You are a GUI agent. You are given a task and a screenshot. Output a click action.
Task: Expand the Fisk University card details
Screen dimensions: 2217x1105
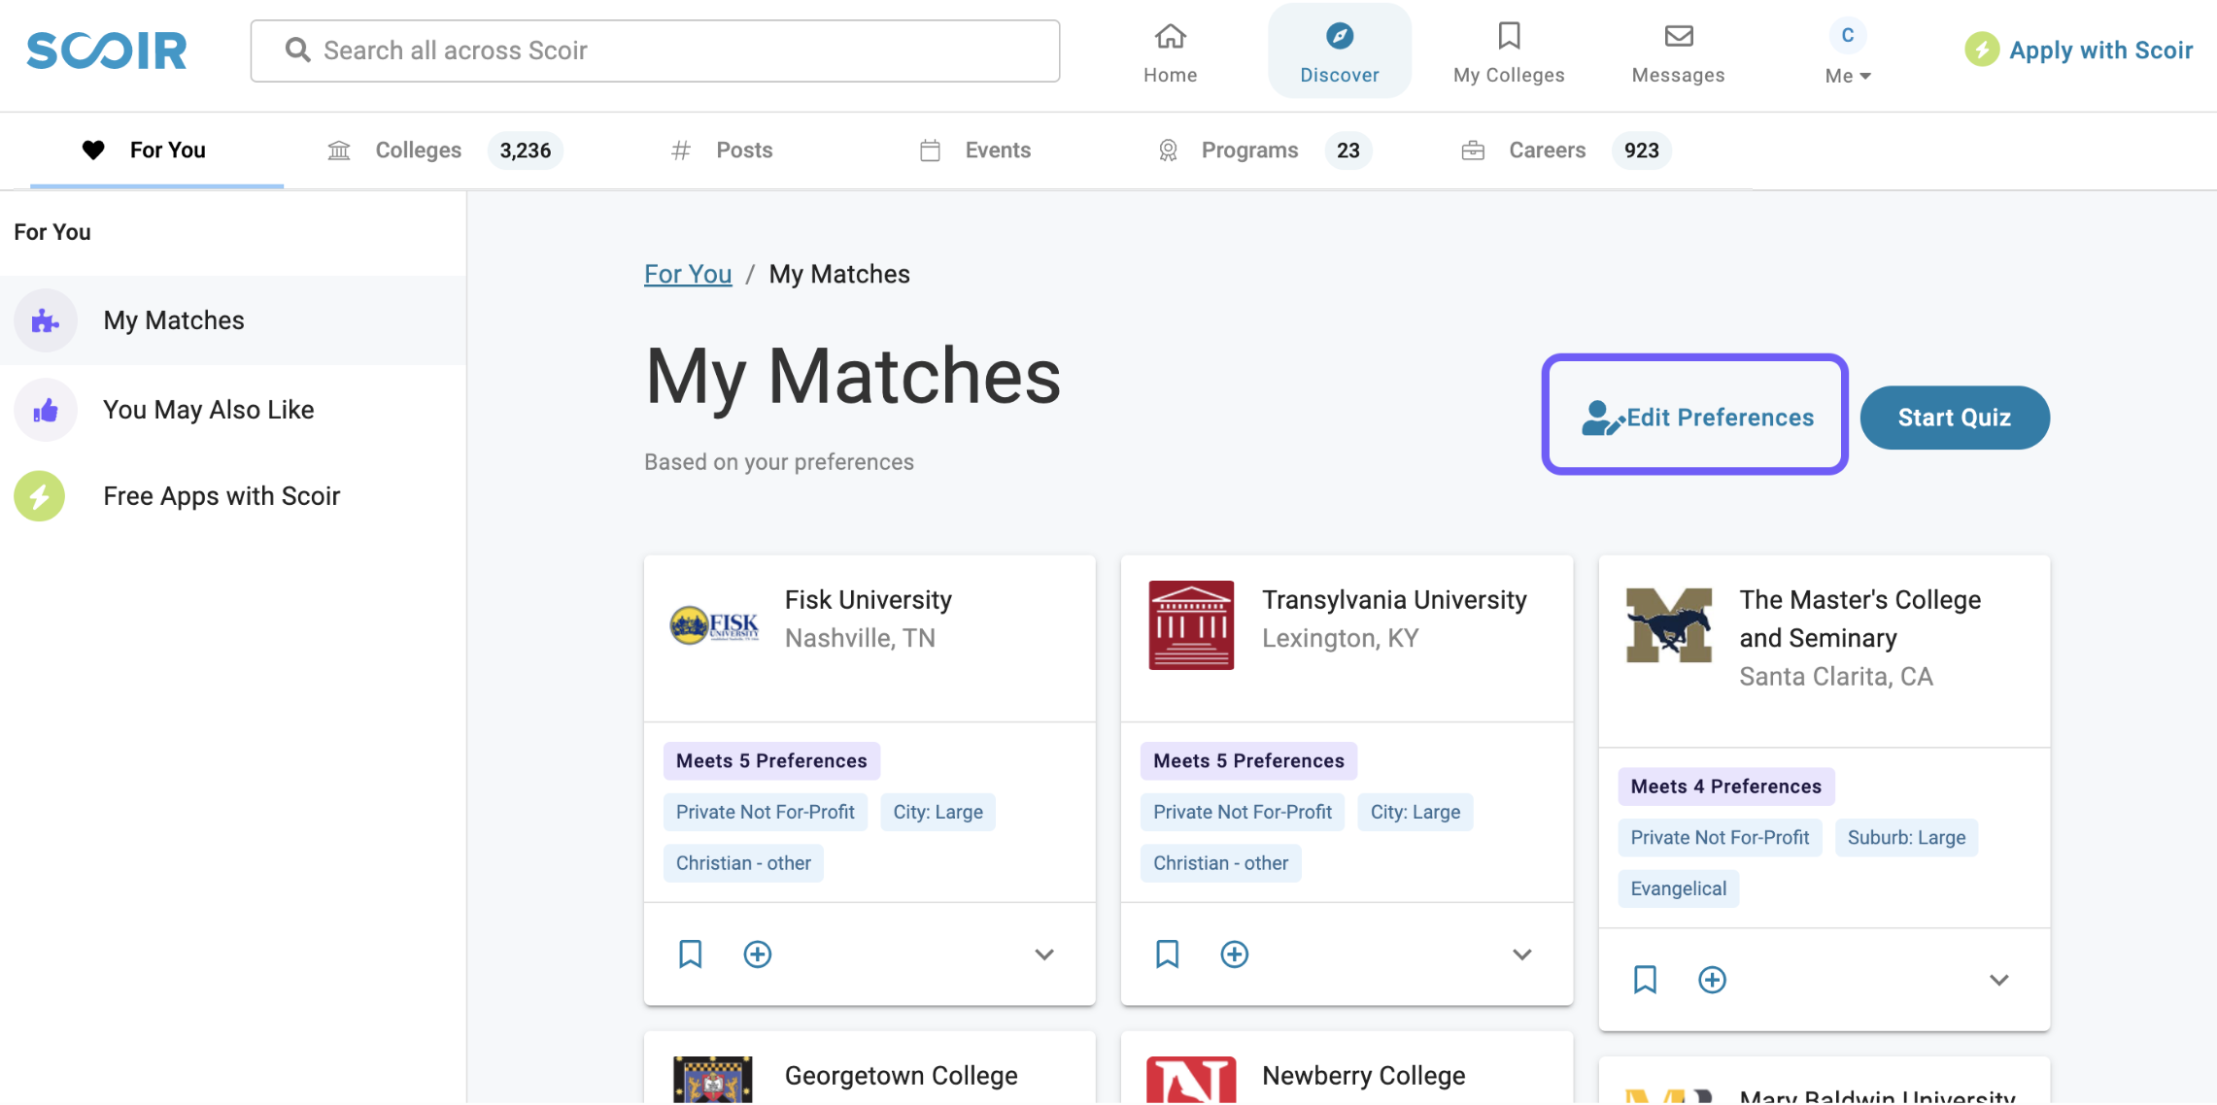[x=1044, y=954]
